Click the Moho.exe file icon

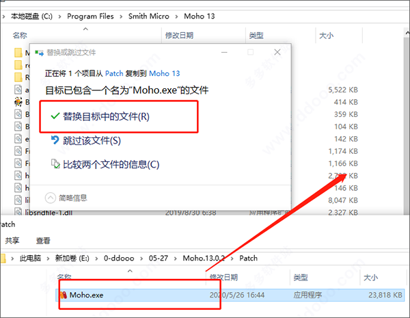(x=62, y=295)
